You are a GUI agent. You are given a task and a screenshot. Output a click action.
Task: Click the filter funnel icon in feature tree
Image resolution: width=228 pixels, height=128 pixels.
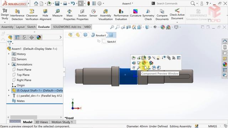(10, 43)
